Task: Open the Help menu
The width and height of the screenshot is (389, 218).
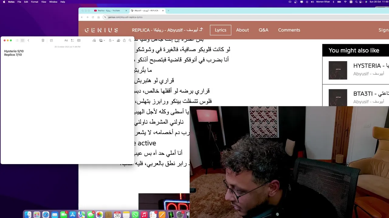Action: pyautogui.click(x=63, y=2)
